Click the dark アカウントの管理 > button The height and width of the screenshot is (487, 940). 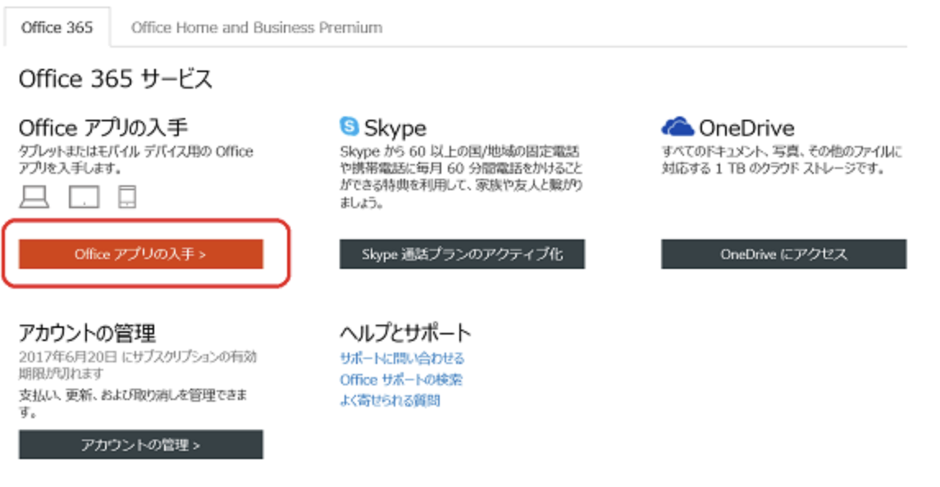(140, 445)
